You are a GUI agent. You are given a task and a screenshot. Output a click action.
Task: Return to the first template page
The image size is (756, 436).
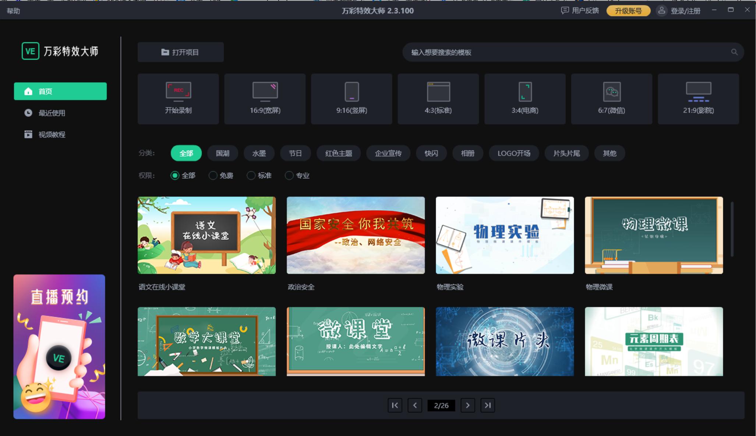click(x=395, y=405)
